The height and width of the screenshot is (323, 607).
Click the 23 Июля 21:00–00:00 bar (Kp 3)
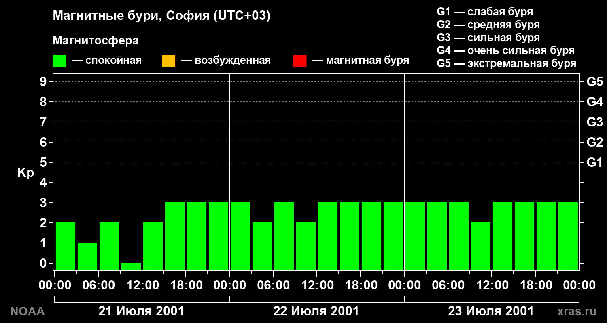point(568,236)
